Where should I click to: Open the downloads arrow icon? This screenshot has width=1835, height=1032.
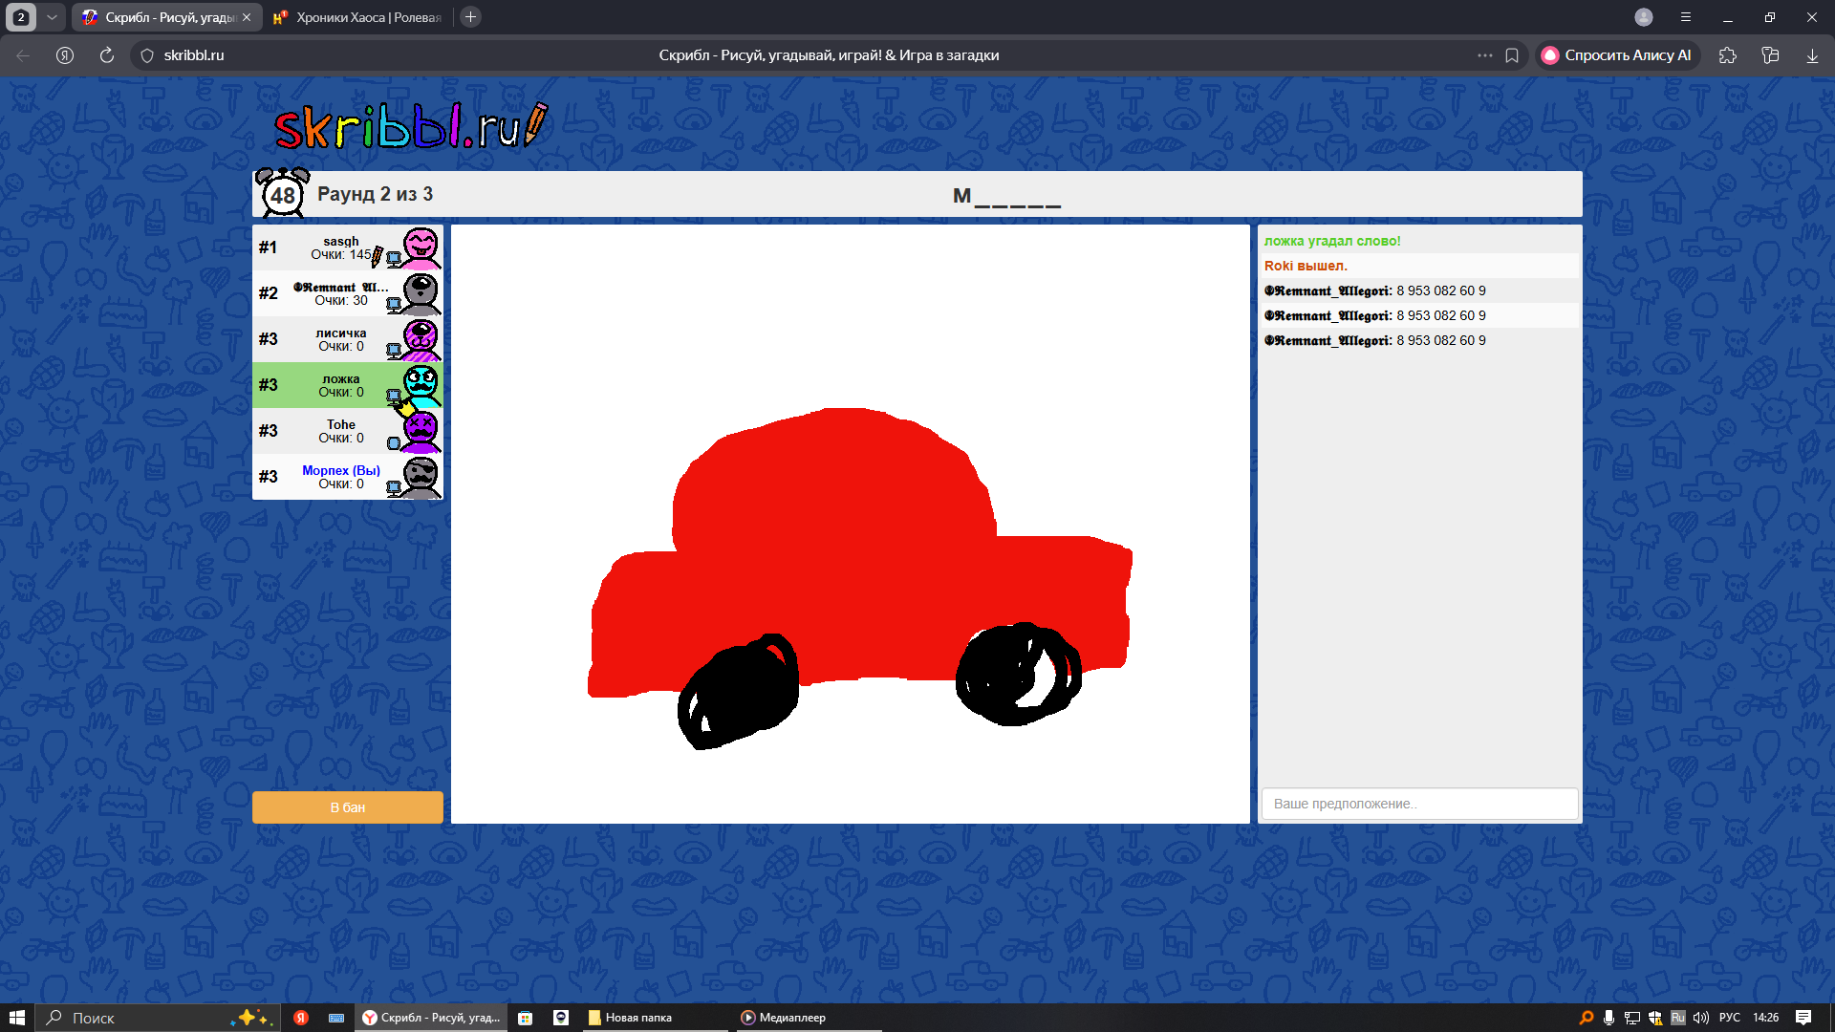click(1812, 55)
